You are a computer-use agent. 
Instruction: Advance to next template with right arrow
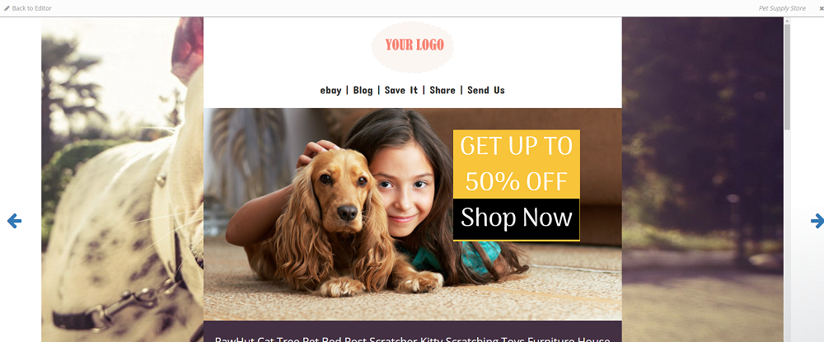(817, 221)
